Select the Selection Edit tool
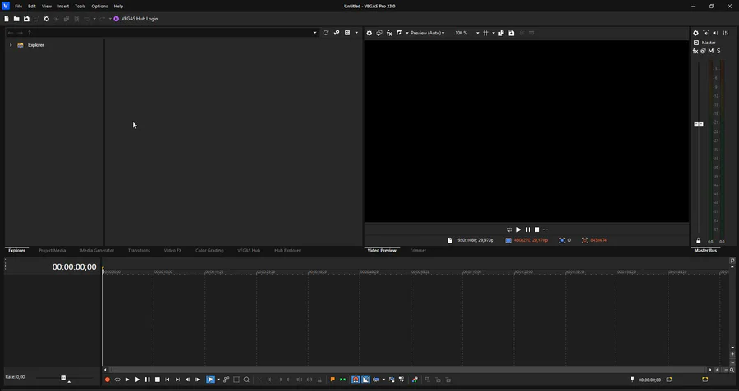The height and width of the screenshot is (391, 739). click(236, 380)
